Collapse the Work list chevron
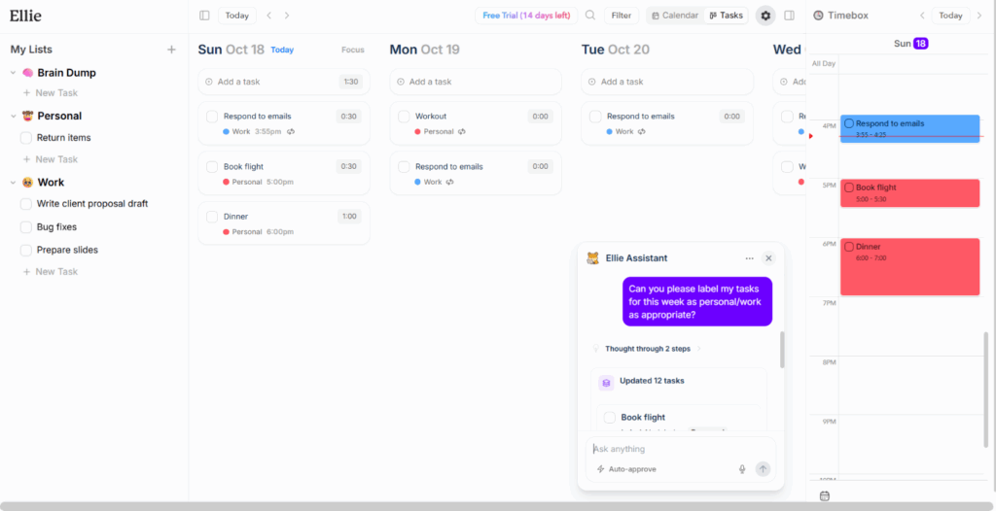Viewport: 996px width, 511px height. click(x=13, y=183)
